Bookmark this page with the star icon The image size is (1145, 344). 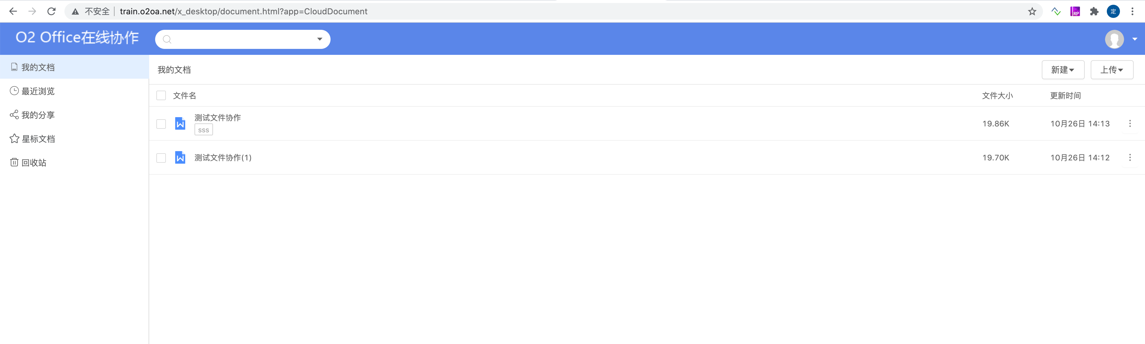click(x=1032, y=12)
